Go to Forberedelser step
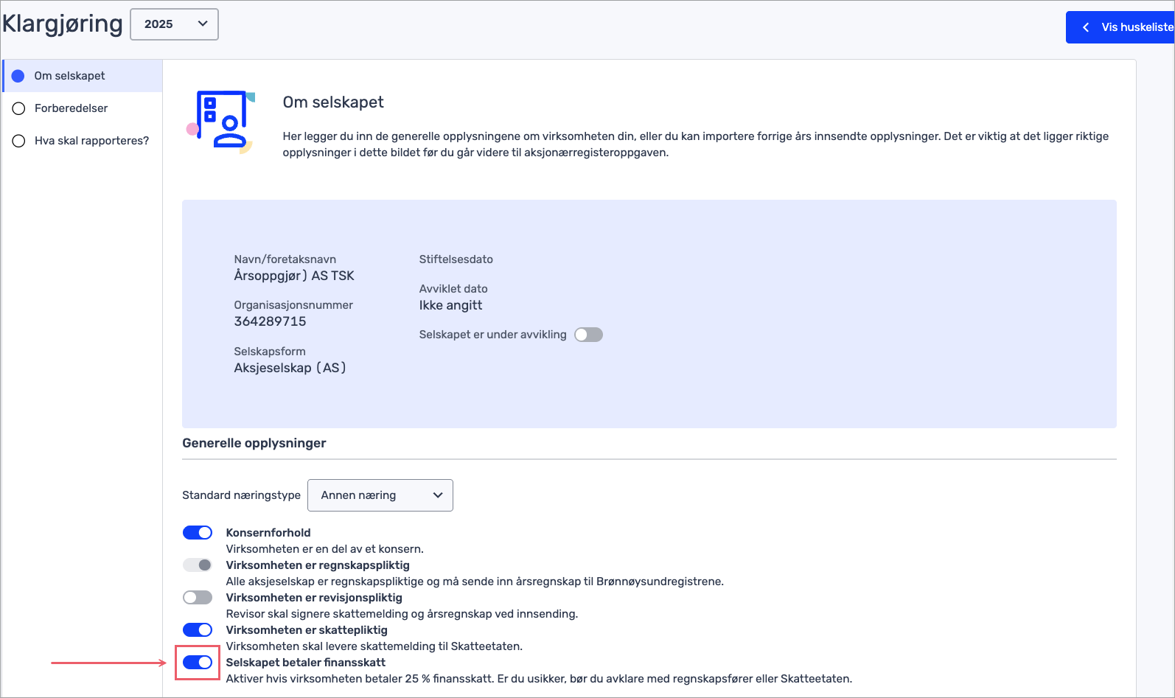Screen dimensions: 1175x698 coord(72,108)
